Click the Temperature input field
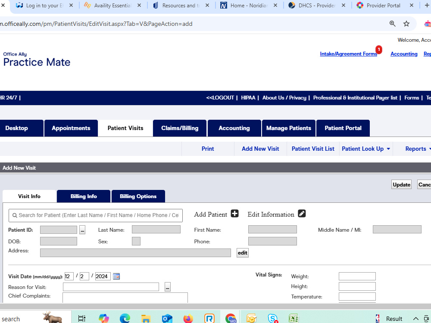Viewport: 431px width, 323px height. point(357,297)
